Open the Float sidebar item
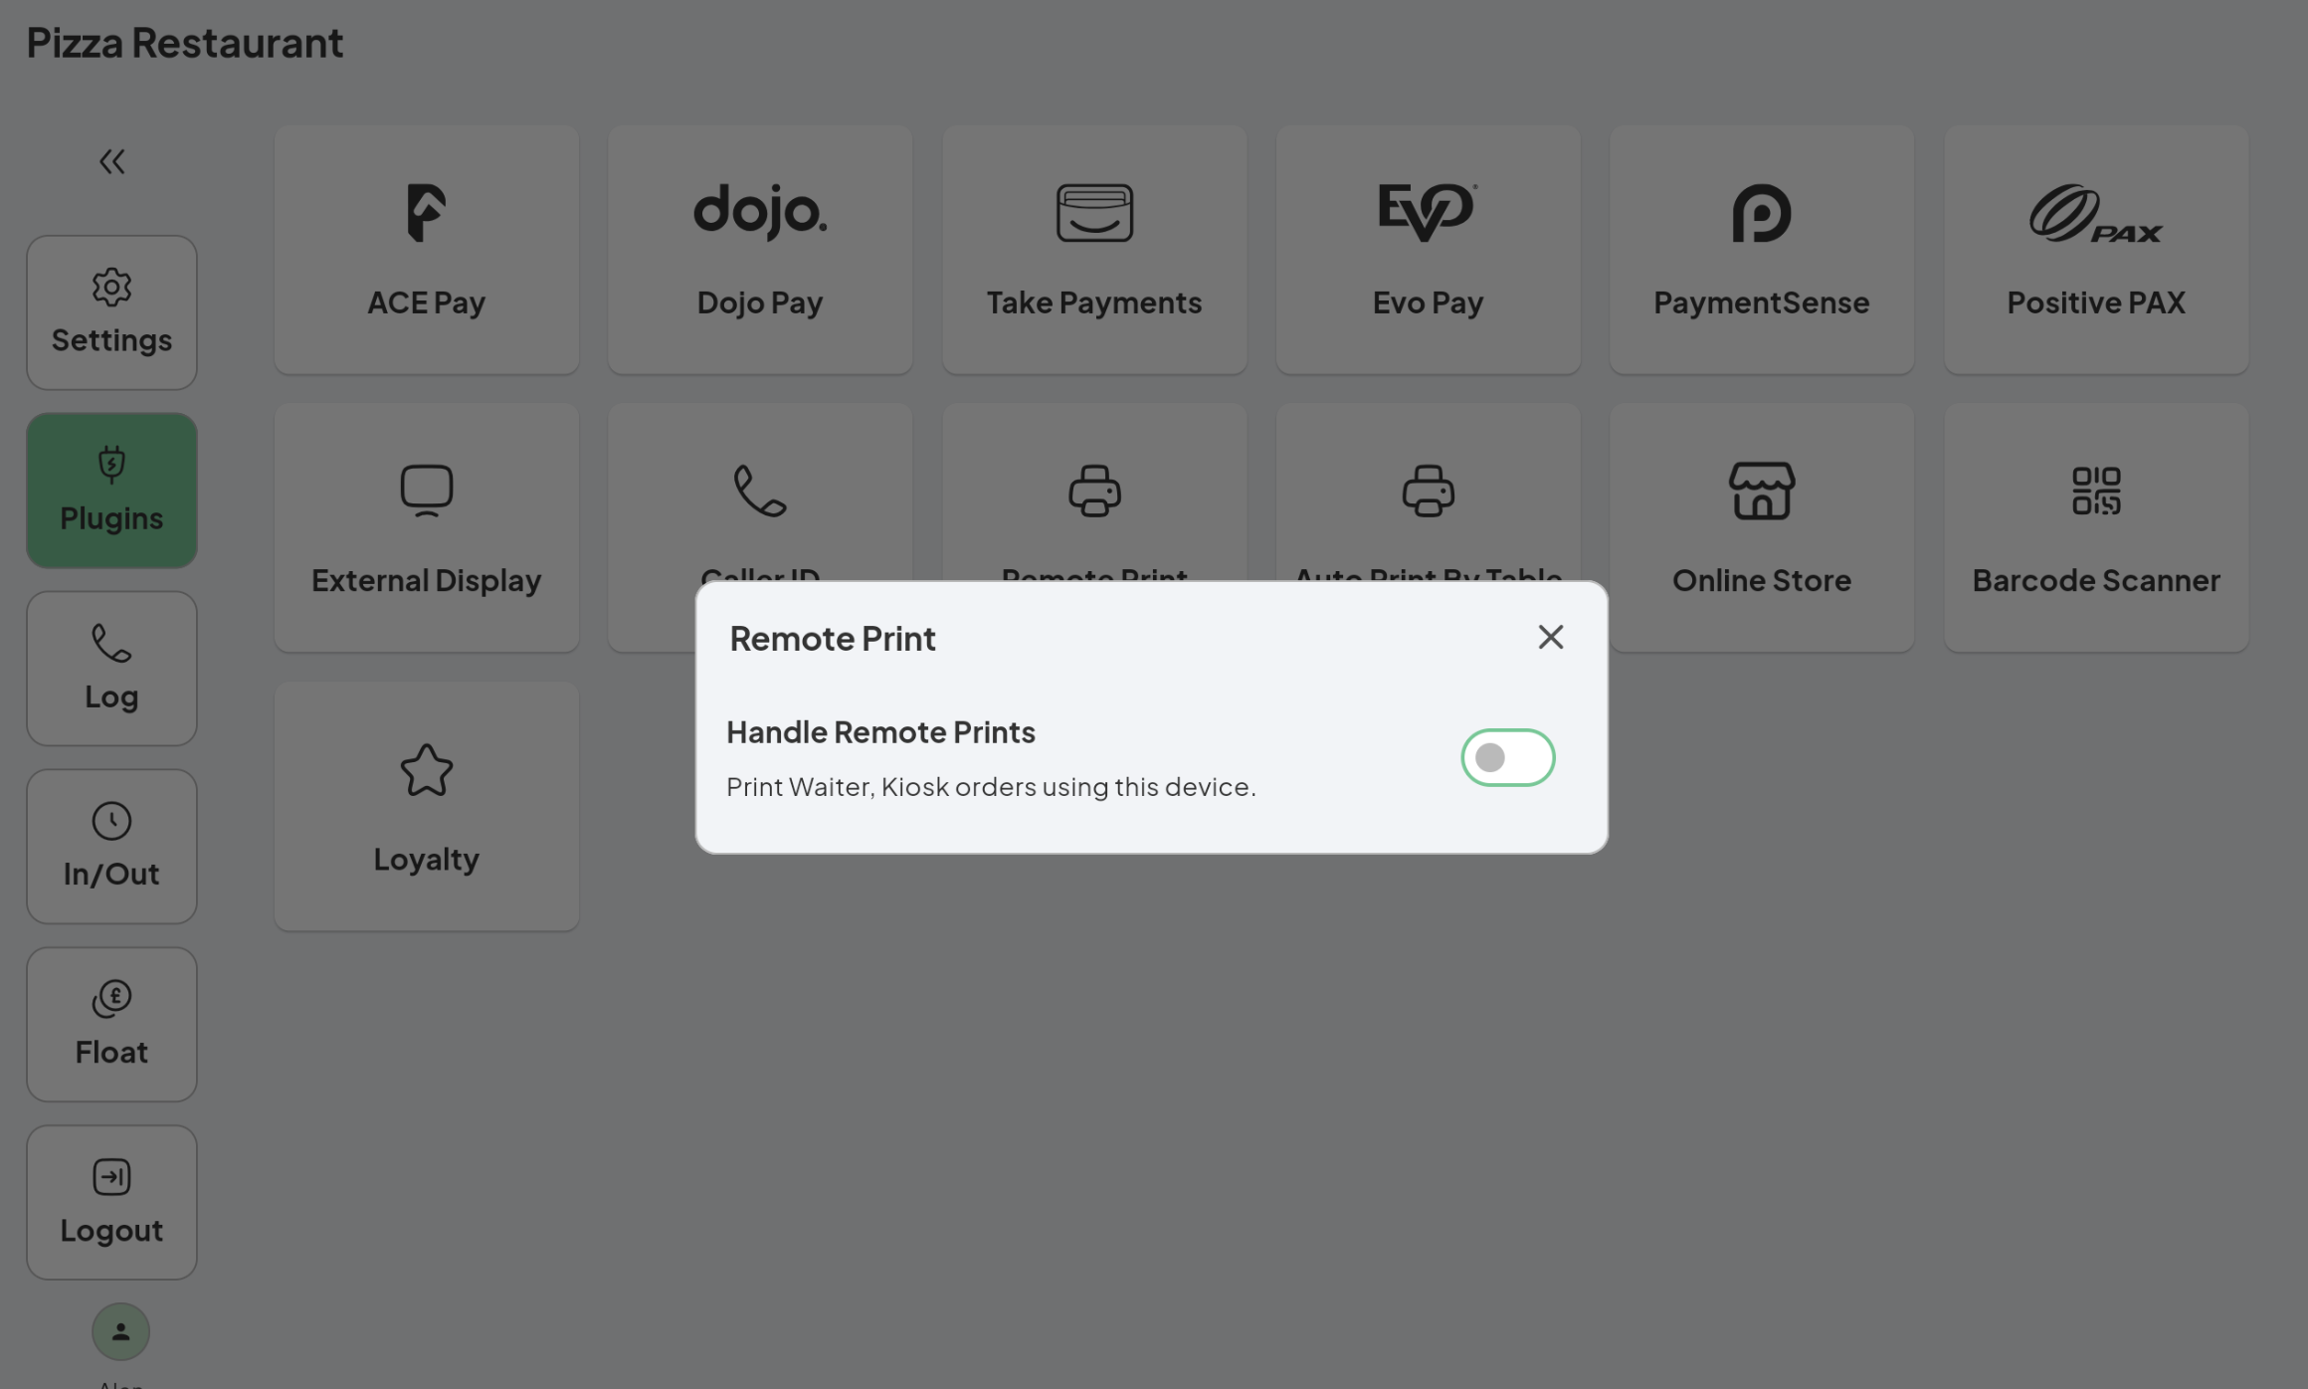 (x=111, y=1024)
